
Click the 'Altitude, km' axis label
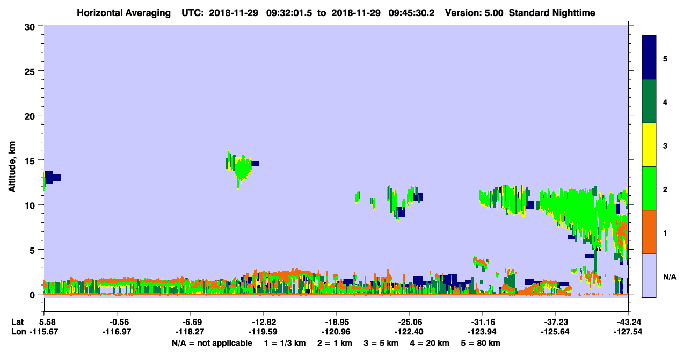(12, 167)
